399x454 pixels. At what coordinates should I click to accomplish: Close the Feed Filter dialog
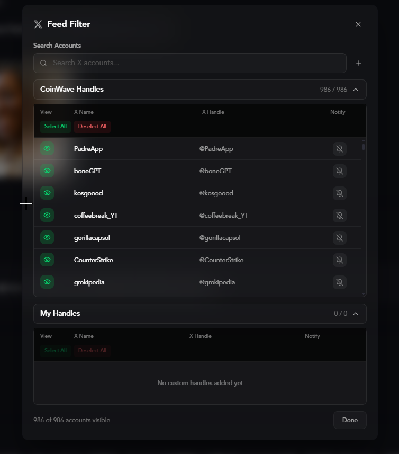click(x=358, y=24)
